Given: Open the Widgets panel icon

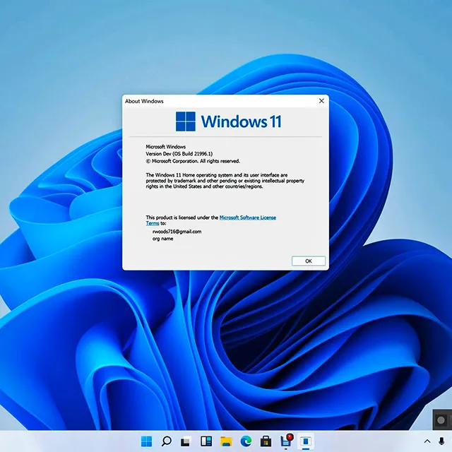Looking at the screenshot, I should click(206, 441).
